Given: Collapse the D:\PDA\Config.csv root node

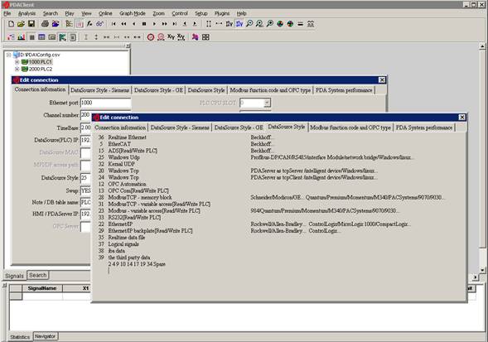Looking at the screenshot, I should coord(9,55).
